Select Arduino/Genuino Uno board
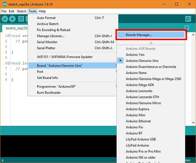This screenshot has width=196, height=163. [x=151, y=61]
